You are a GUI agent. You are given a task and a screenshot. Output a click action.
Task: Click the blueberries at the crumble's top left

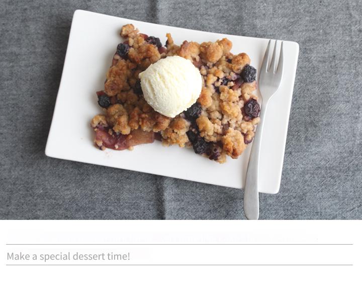[123, 50]
